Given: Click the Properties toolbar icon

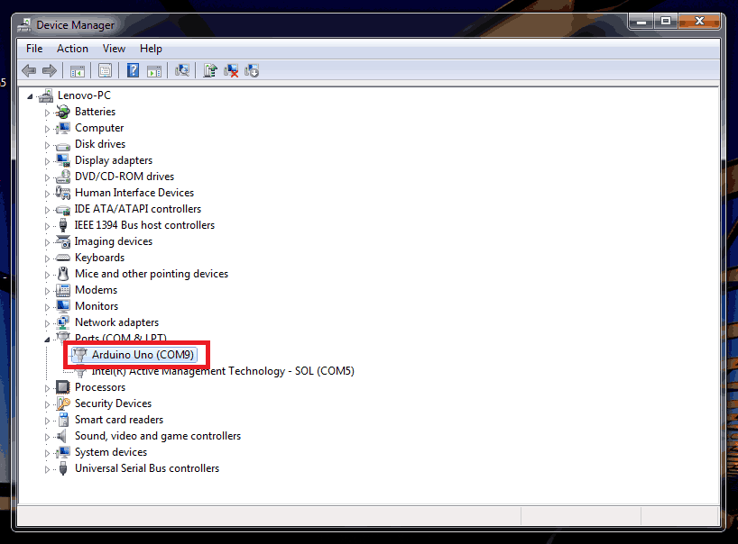Looking at the screenshot, I should click(106, 70).
